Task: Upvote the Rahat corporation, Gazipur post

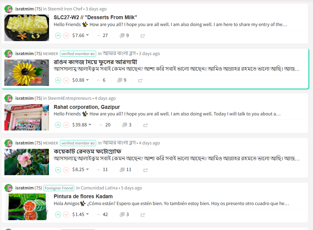Action: pyautogui.click(x=58, y=125)
